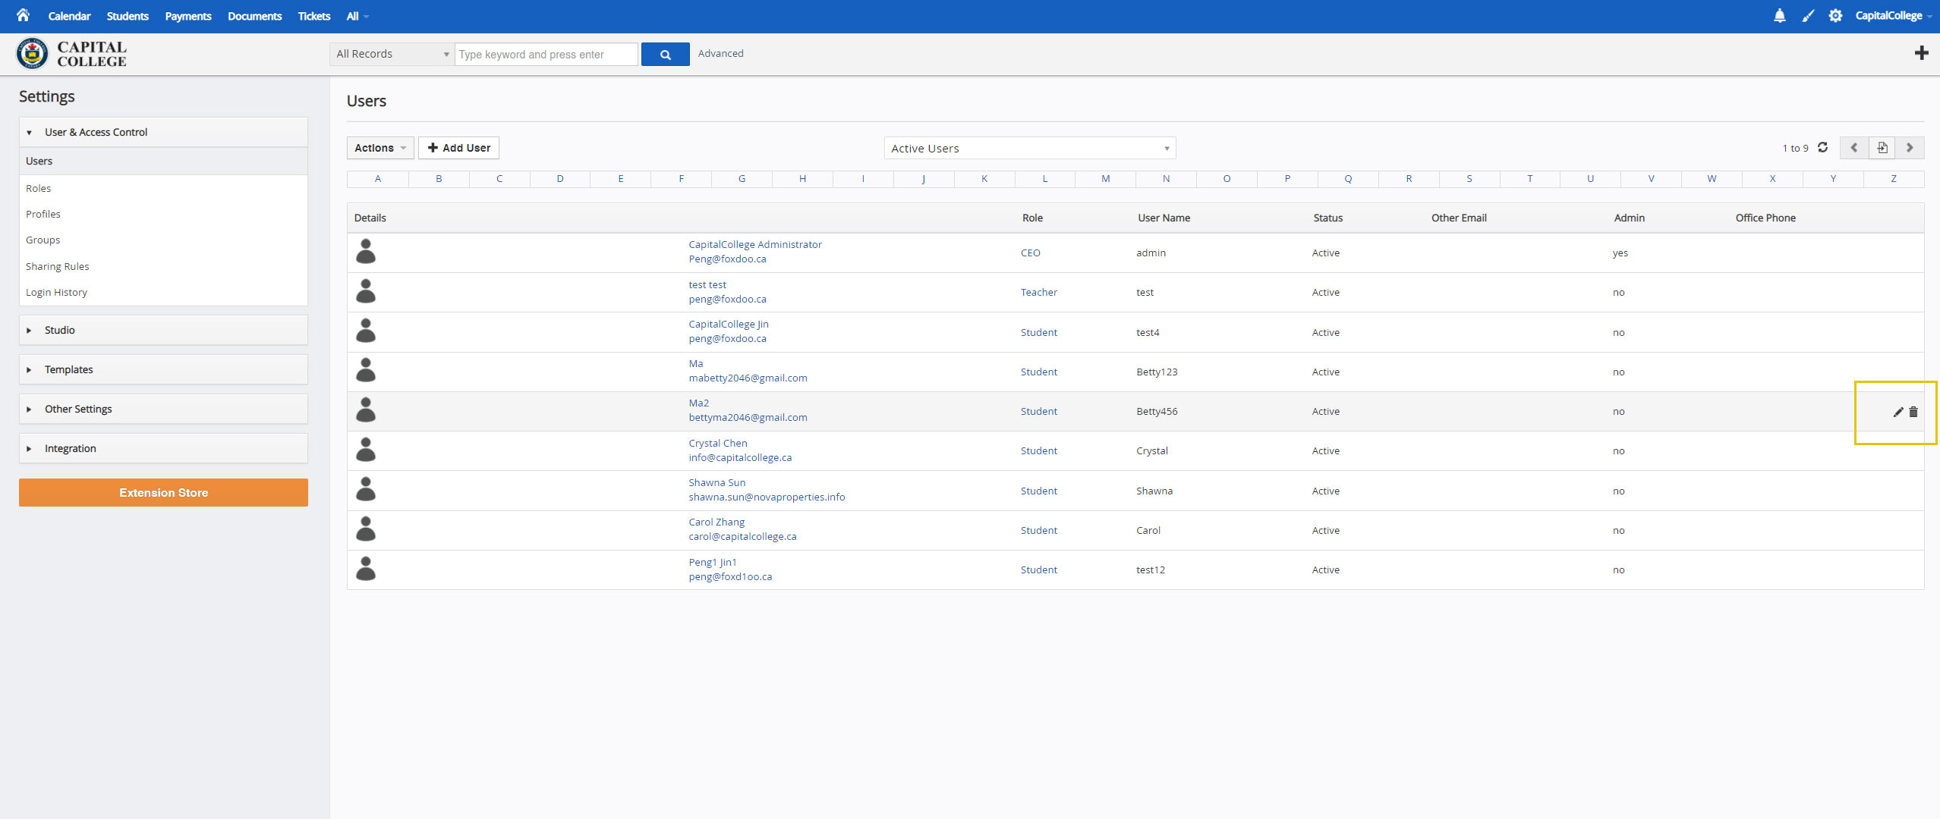Viewport: 1940px width, 819px height.
Task: Click the Add User button
Action: (x=458, y=148)
